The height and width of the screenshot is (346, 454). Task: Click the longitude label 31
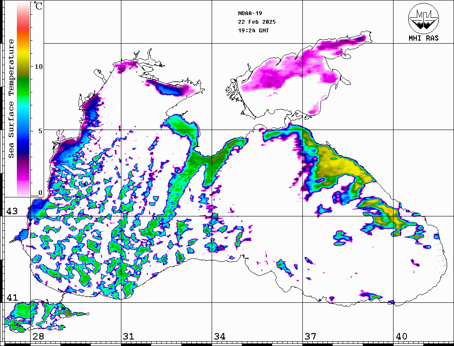pos(128,336)
